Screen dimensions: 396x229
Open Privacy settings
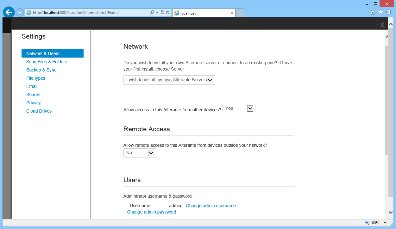coord(34,103)
